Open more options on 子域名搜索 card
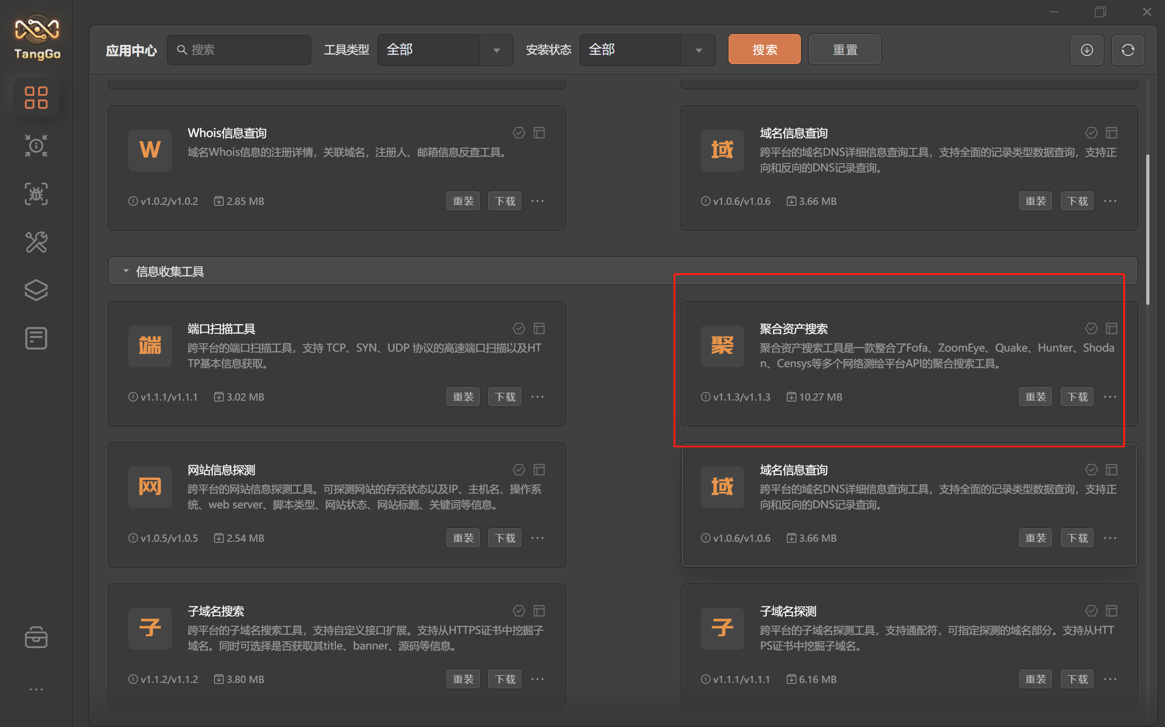1165x727 pixels. [x=537, y=679]
